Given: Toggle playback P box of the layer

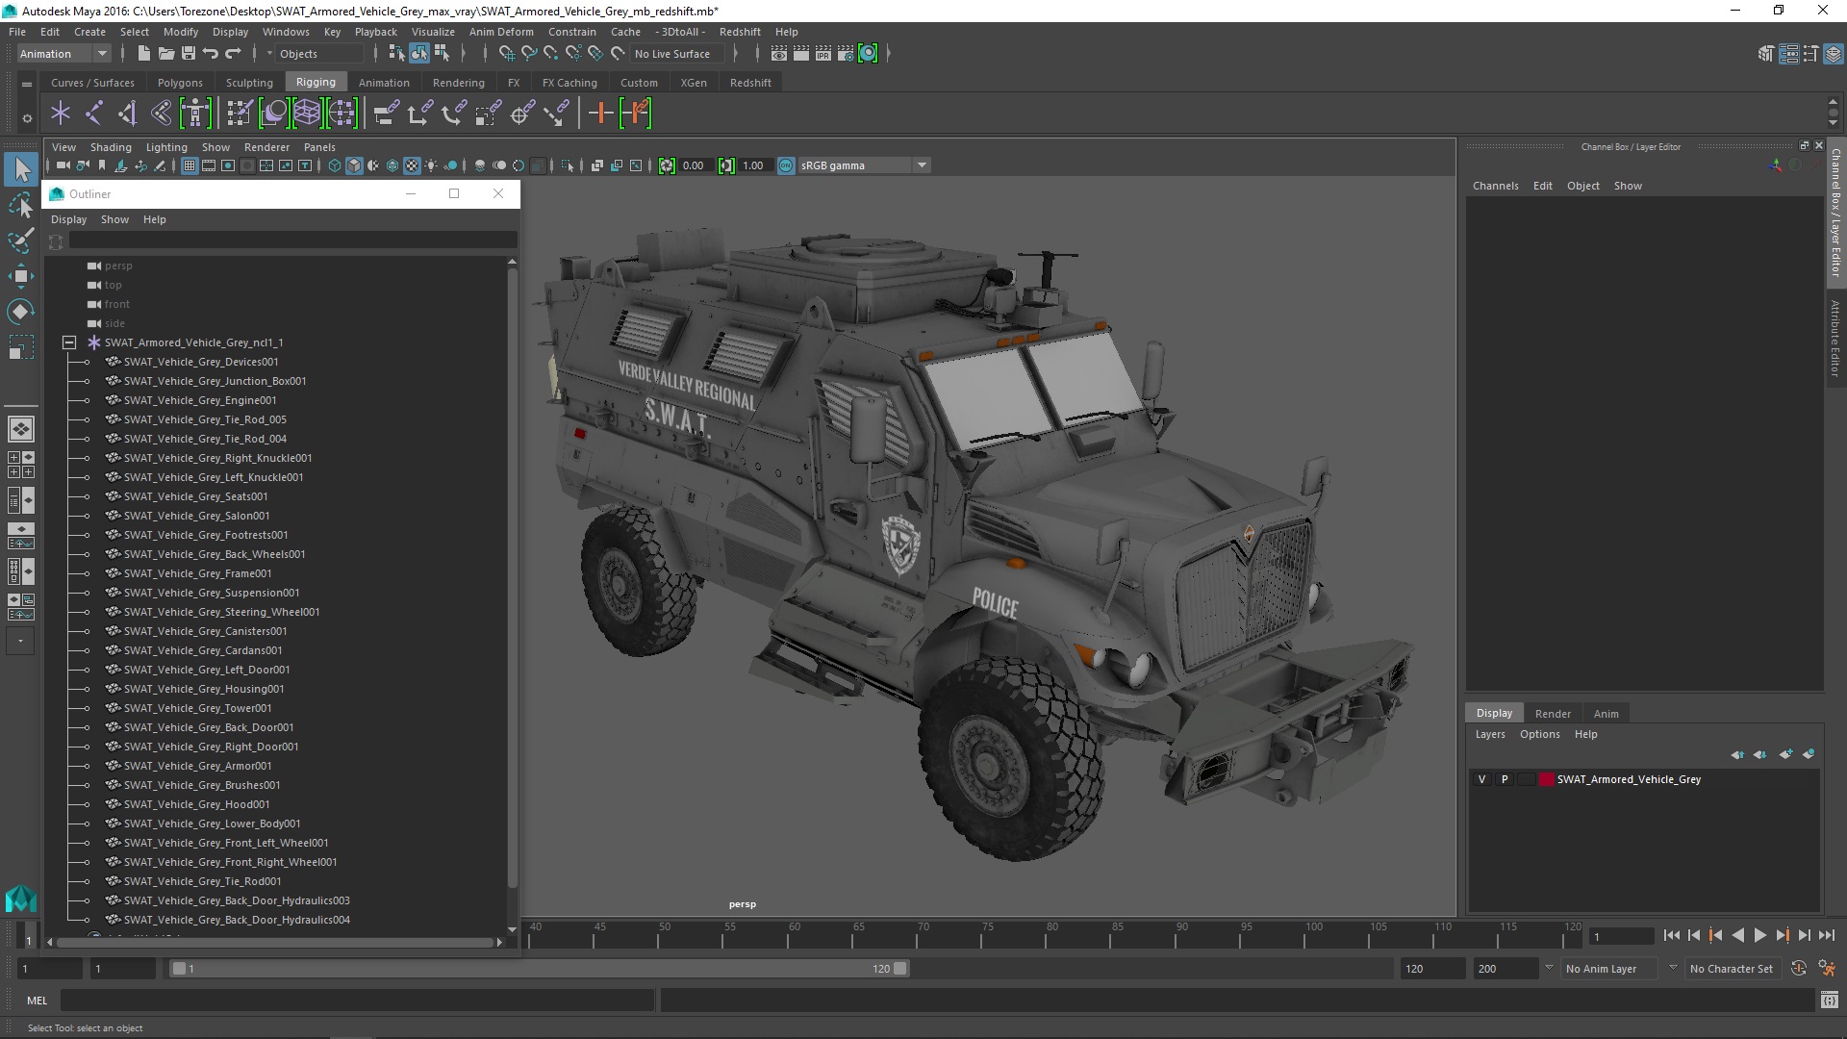Looking at the screenshot, I should [x=1505, y=779].
